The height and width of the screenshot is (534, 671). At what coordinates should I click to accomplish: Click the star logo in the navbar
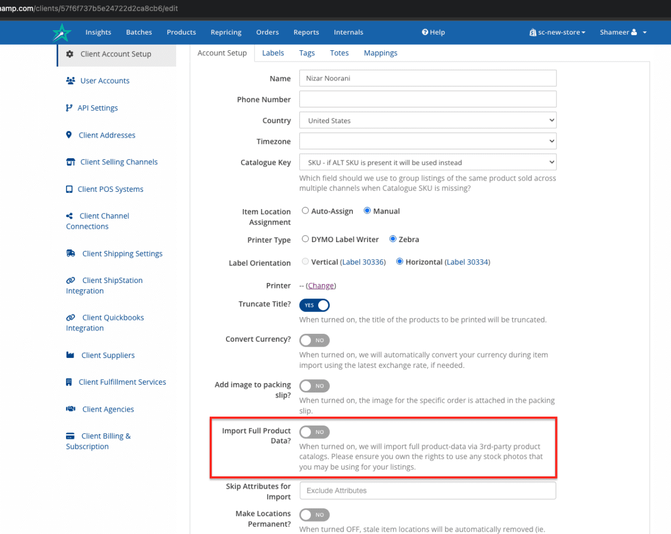62,32
